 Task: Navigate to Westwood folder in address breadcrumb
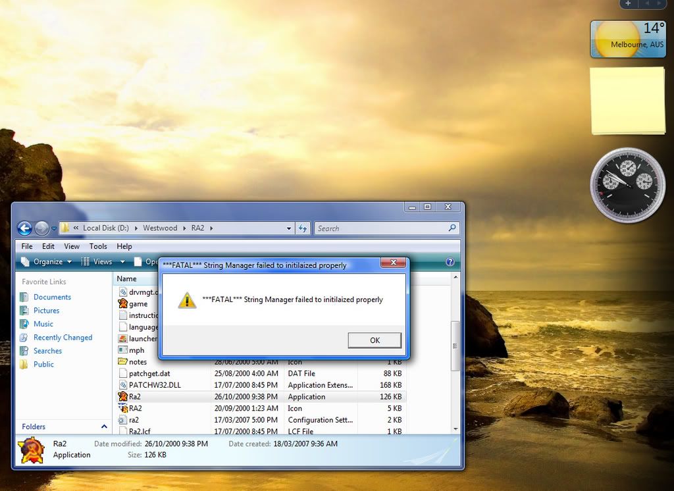160,228
